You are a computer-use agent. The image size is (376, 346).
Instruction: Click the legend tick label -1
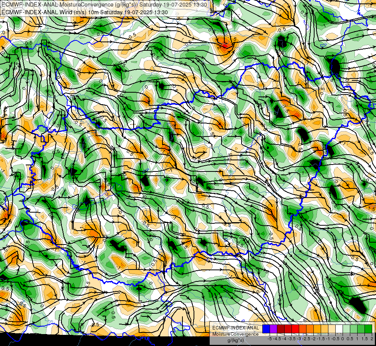328,339
